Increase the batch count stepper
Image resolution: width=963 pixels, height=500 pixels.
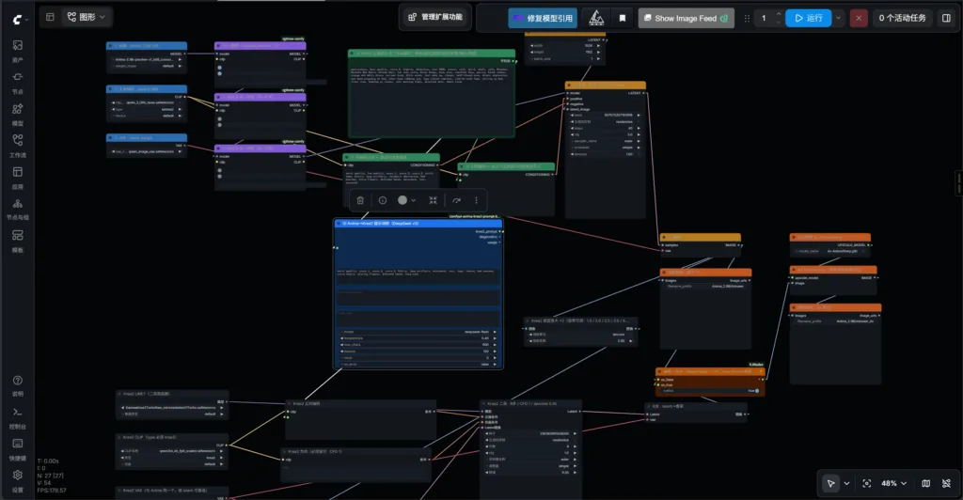[x=779, y=13]
